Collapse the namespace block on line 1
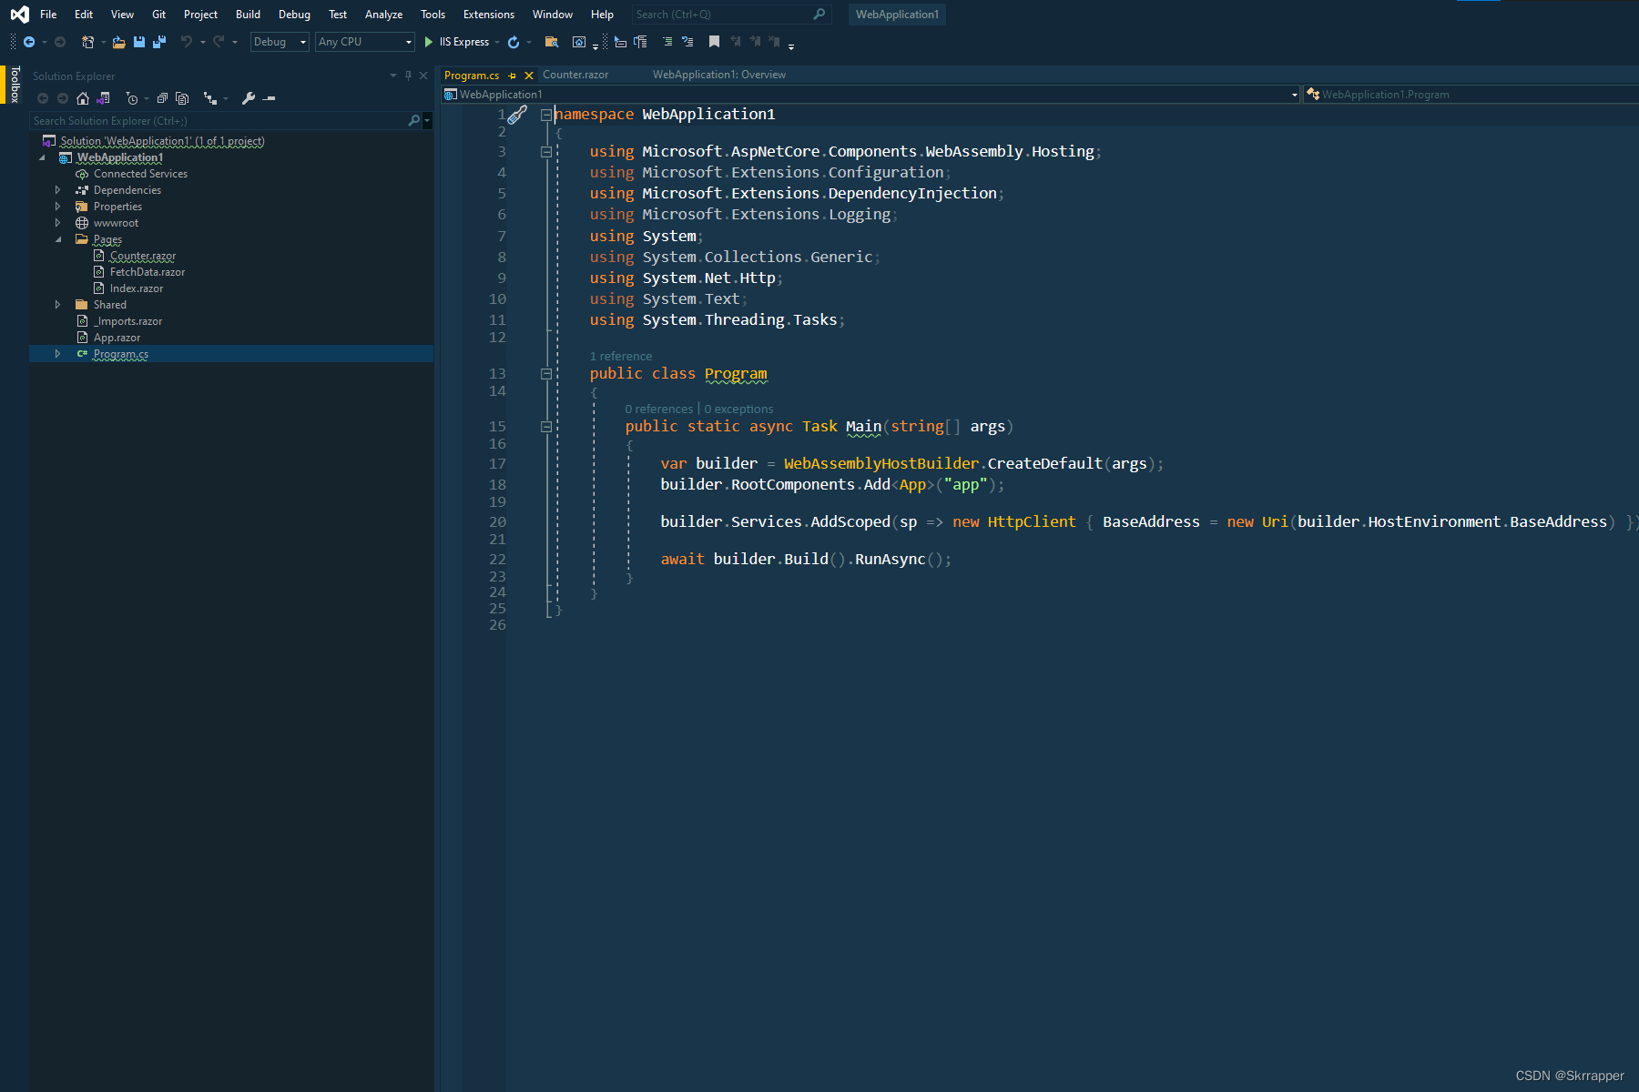 coord(546,115)
